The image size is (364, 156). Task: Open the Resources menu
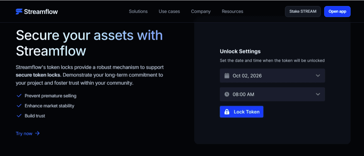232,11
